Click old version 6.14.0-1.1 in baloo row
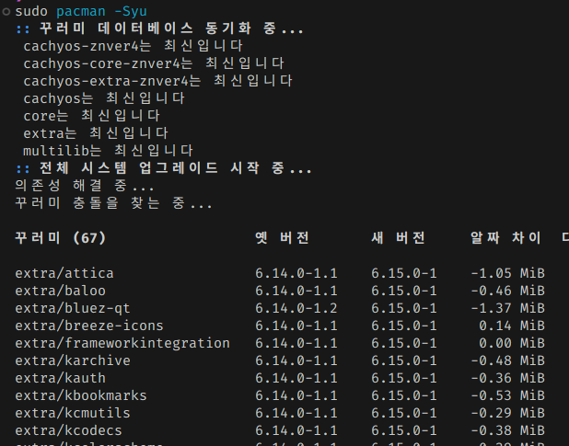Image resolution: width=569 pixels, height=446 pixels. pos(296,291)
